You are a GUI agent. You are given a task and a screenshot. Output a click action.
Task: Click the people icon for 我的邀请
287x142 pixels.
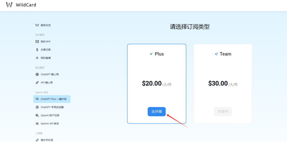[37, 58]
